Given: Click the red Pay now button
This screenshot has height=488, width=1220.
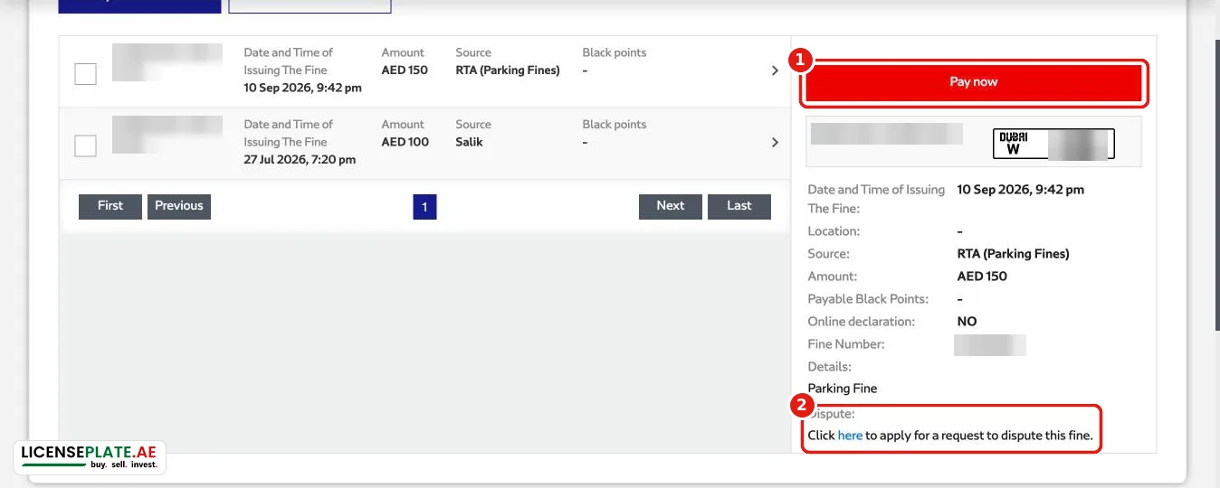Looking at the screenshot, I should [973, 82].
